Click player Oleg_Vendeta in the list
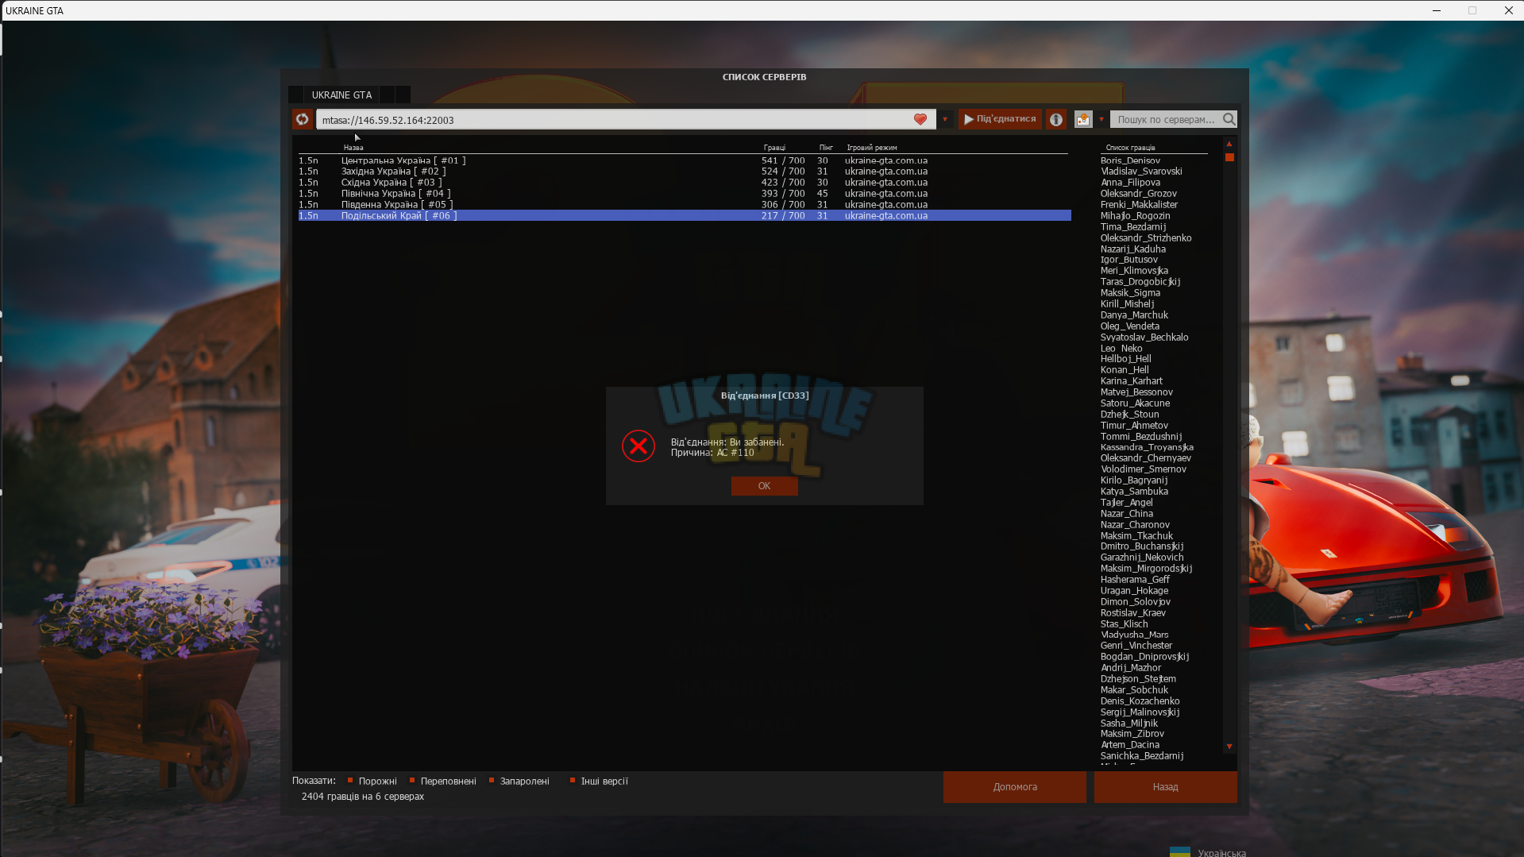The width and height of the screenshot is (1524, 857). click(1130, 326)
